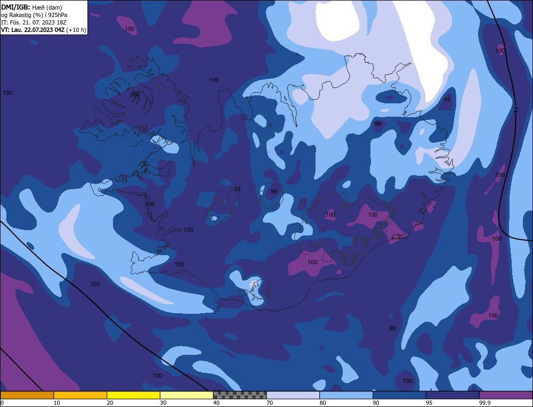Click the legend scale number '99.9'

[x=484, y=403]
